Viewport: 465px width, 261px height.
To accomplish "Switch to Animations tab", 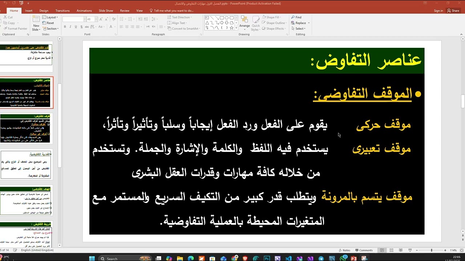I will tap(84, 11).
